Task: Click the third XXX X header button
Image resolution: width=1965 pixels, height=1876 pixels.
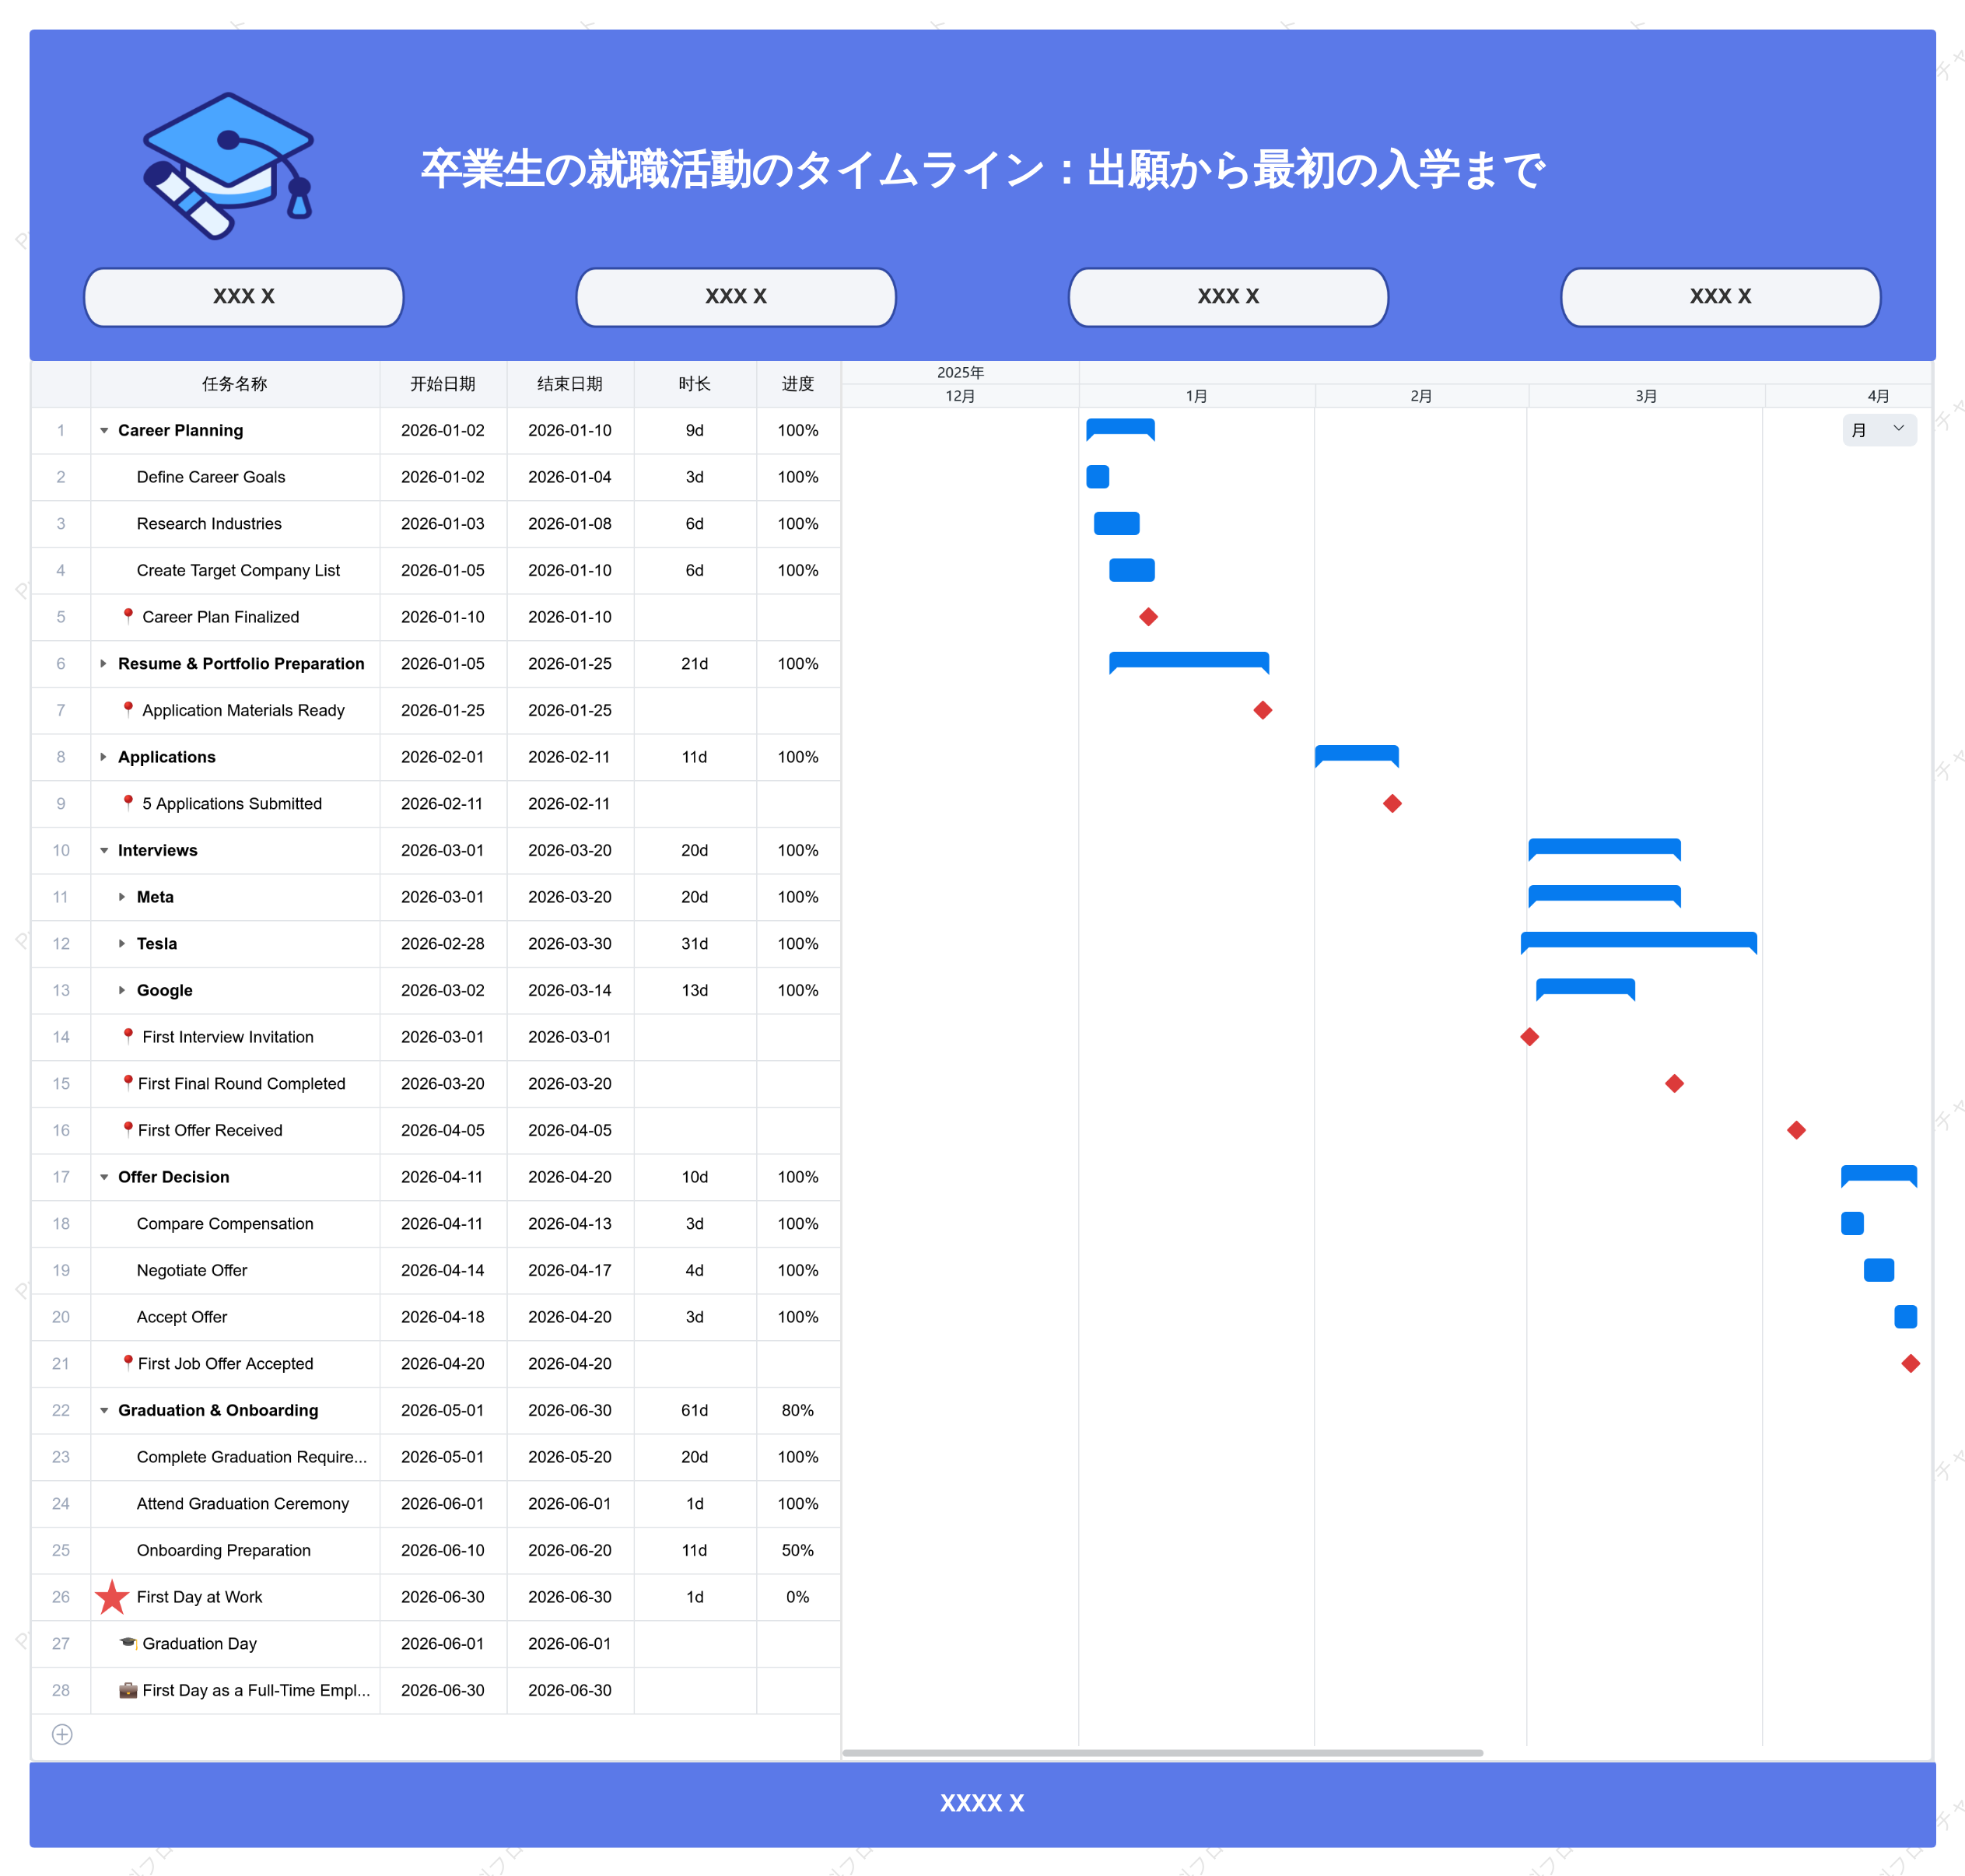Action: [1228, 297]
